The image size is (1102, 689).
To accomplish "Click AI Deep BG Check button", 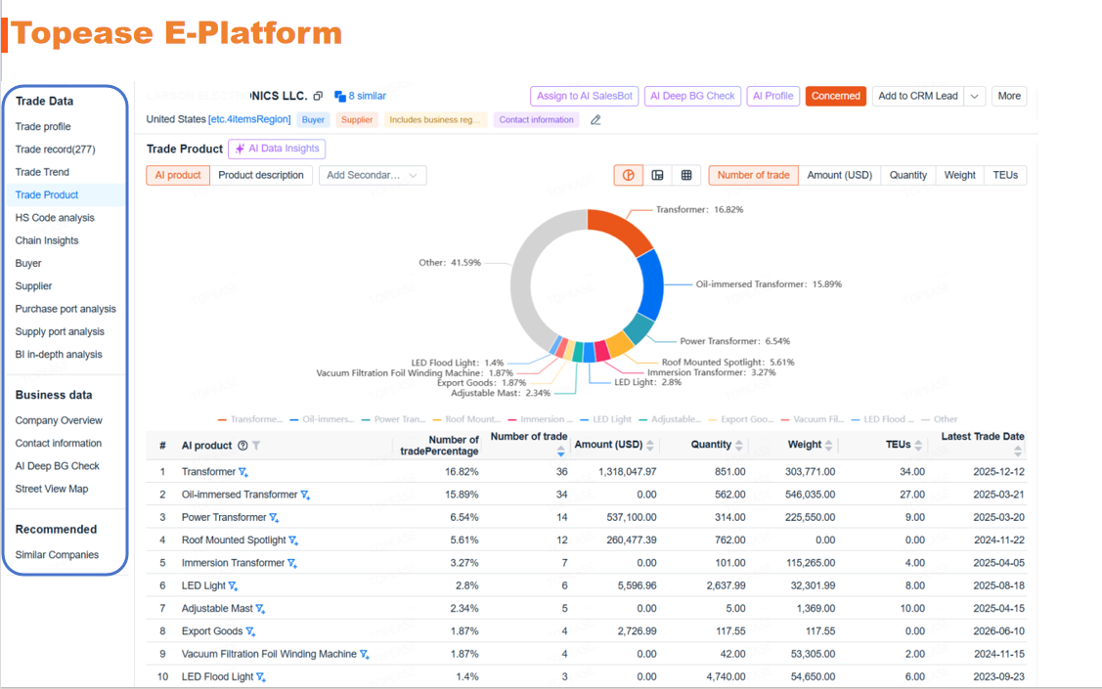I will click(692, 96).
